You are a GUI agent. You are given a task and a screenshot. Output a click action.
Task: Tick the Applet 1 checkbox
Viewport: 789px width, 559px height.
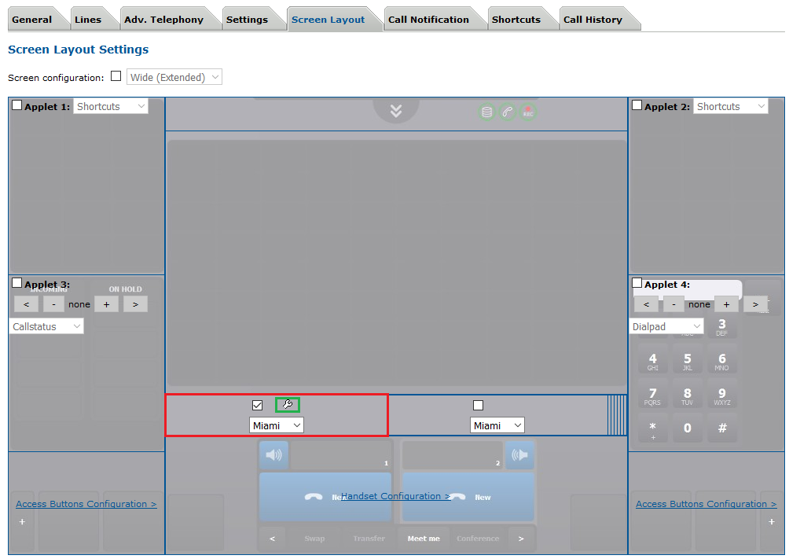[17, 105]
